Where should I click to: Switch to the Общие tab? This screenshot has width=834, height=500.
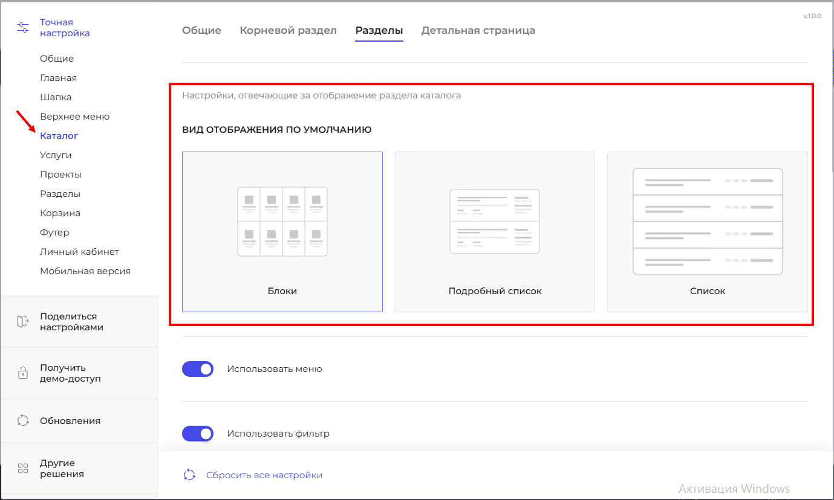pyautogui.click(x=201, y=30)
